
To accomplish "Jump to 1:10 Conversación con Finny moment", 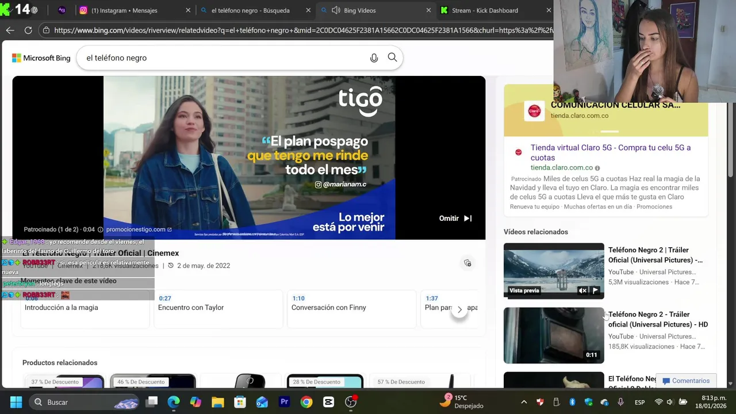I will coord(351,309).
